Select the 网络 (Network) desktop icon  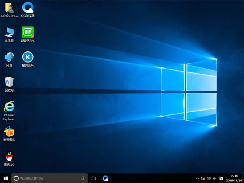click(9, 57)
